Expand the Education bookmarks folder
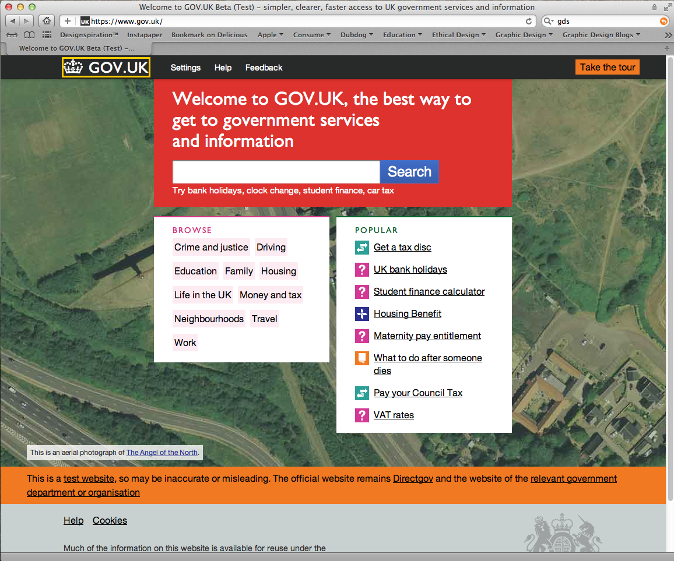 pyautogui.click(x=402, y=35)
